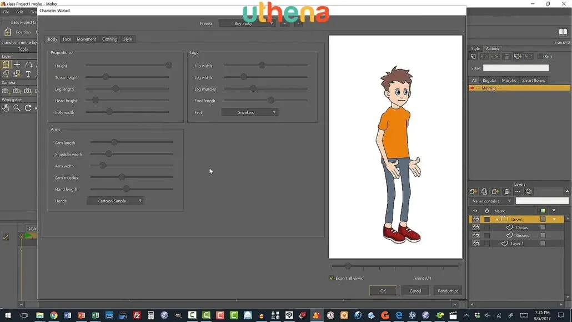Screen dimensions: 572x322
Task: Hide Layer 1 with its eye icon
Action: (476, 244)
